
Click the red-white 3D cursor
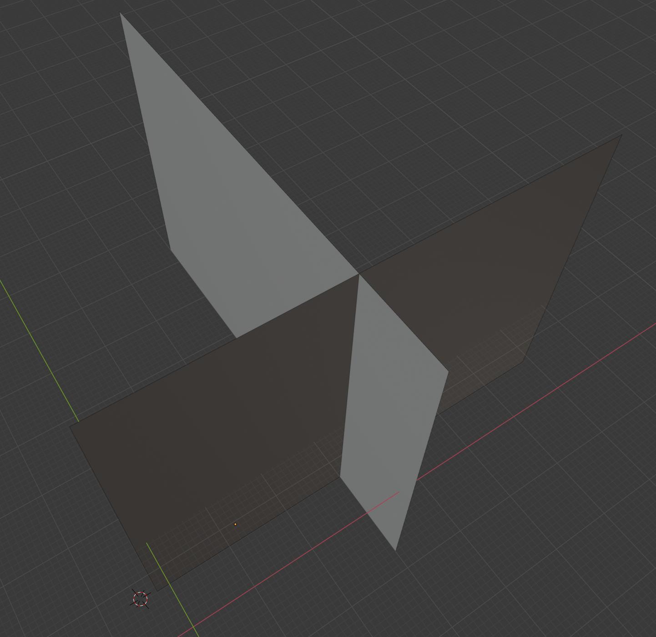click(141, 599)
